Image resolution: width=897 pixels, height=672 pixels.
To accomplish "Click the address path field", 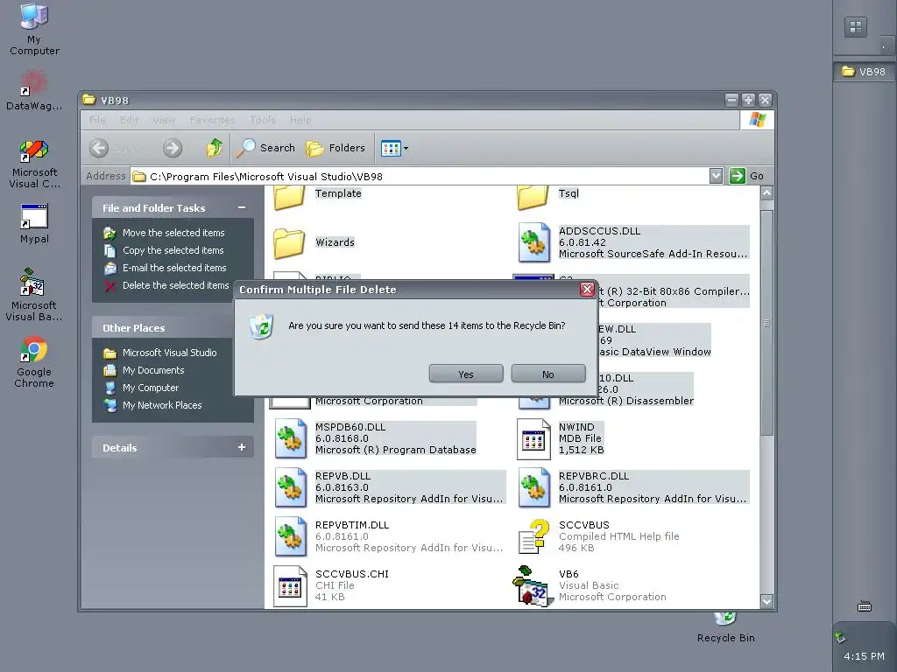I will [x=420, y=176].
